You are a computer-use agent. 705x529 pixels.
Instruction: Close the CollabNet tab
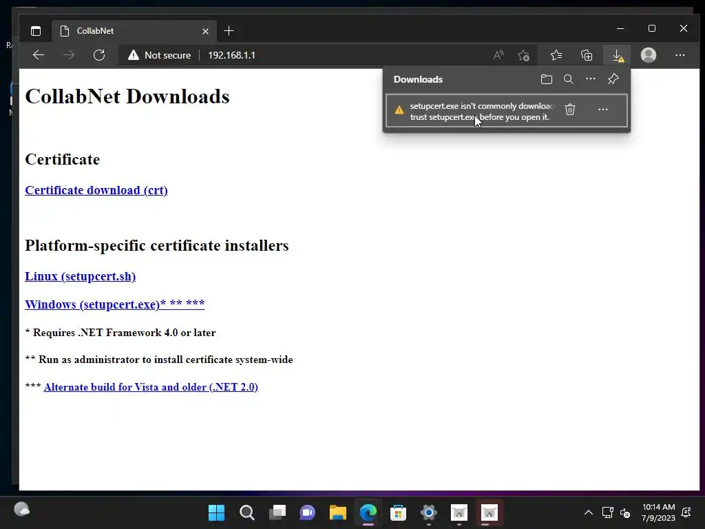coord(205,31)
